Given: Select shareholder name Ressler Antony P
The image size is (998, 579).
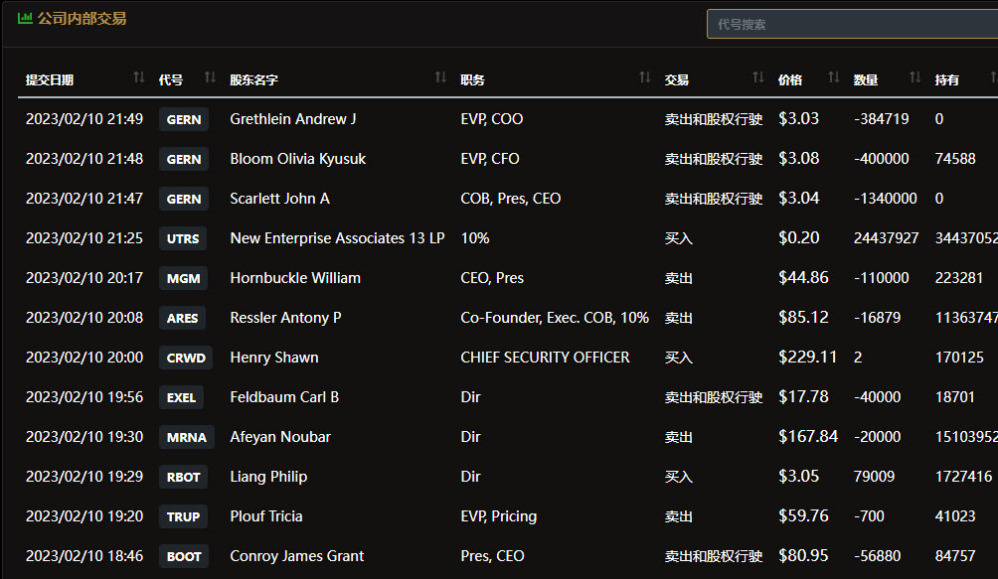Looking at the screenshot, I should pyautogui.click(x=285, y=318).
